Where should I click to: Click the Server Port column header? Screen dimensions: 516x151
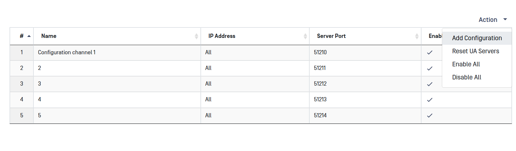click(331, 36)
